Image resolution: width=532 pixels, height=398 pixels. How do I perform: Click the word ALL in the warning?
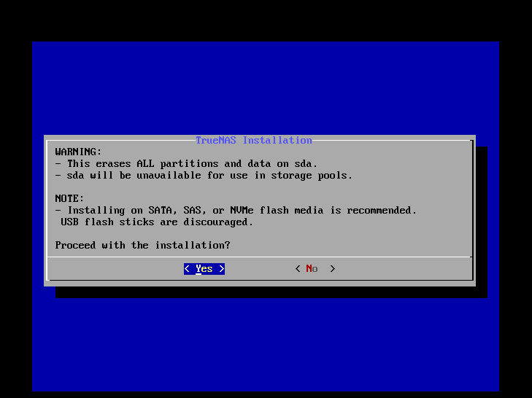click(145, 164)
